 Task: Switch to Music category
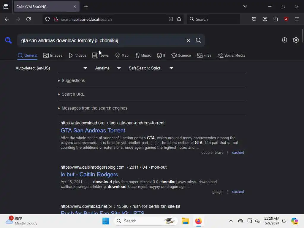(x=143, y=56)
